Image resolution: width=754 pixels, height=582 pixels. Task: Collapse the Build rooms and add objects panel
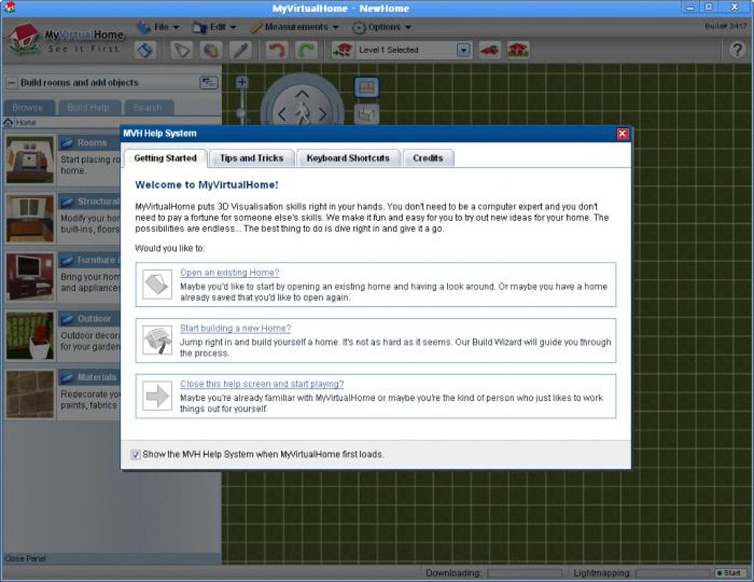pos(11,83)
